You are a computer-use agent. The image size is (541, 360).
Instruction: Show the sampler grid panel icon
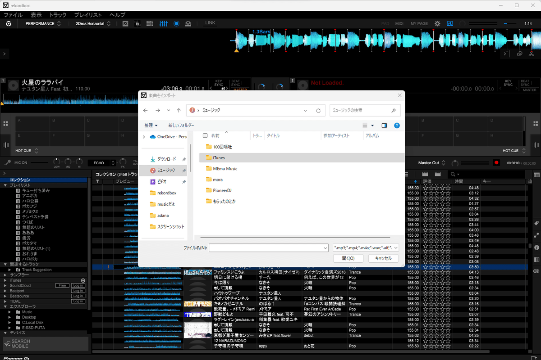(150, 23)
